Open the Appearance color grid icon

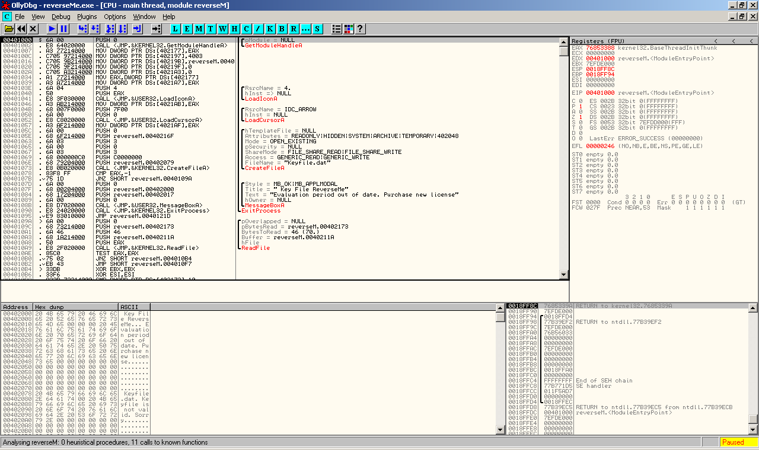pyautogui.click(x=349, y=28)
